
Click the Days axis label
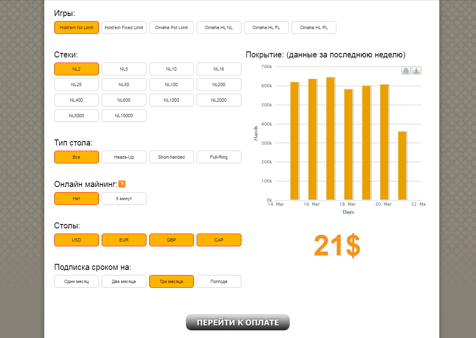(348, 212)
